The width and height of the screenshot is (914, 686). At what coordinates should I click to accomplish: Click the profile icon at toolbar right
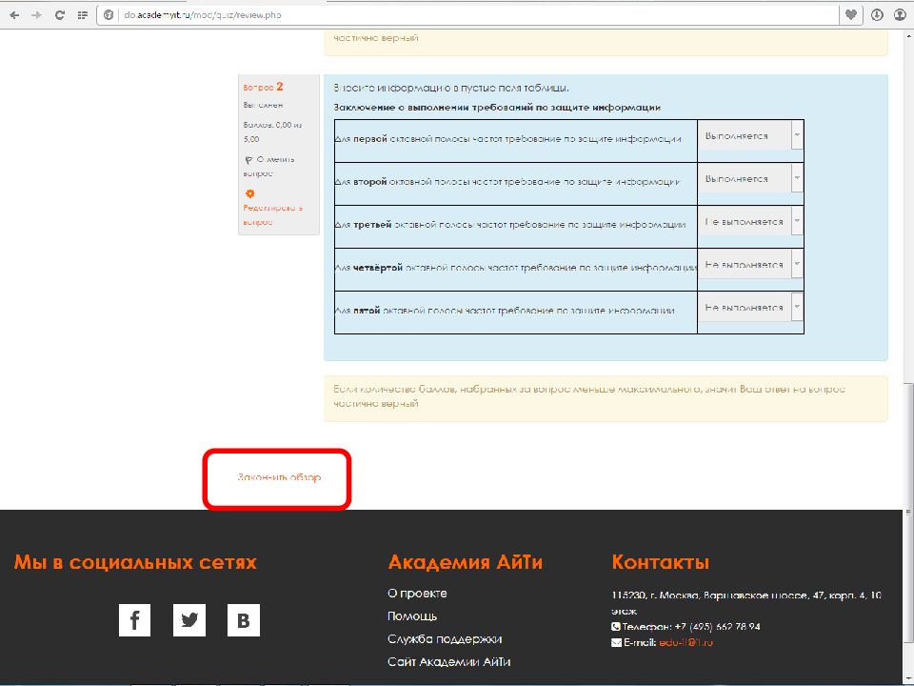(900, 14)
